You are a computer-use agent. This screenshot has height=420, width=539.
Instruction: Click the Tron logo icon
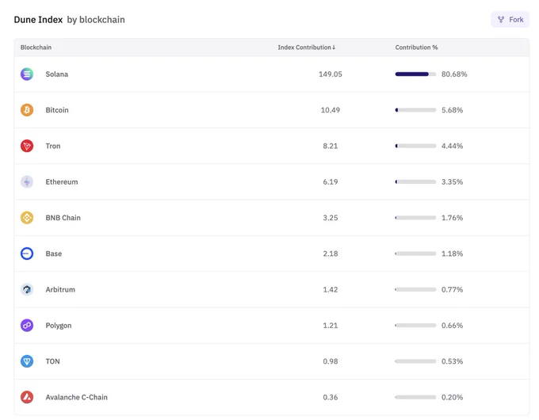click(27, 146)
